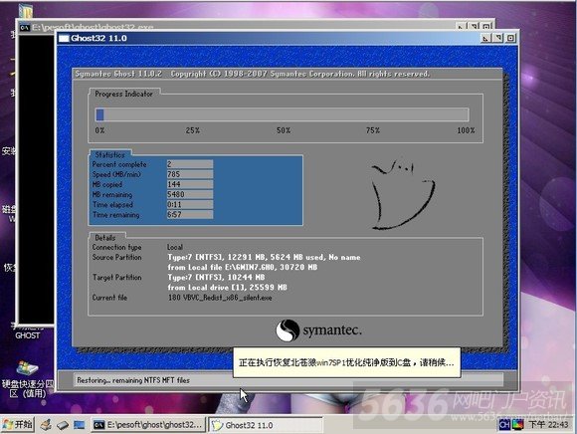Screen dimensions: 577x434
Task: Click the local drive [1], 25599 MB line
Action: coord(228,287)
